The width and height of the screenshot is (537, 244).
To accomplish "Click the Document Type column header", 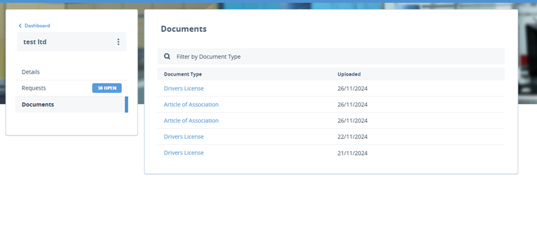I will pos(183,74).
